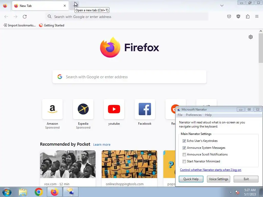
Task: Click the Firefox View icon in tab bar
Action: click(5, 6)
